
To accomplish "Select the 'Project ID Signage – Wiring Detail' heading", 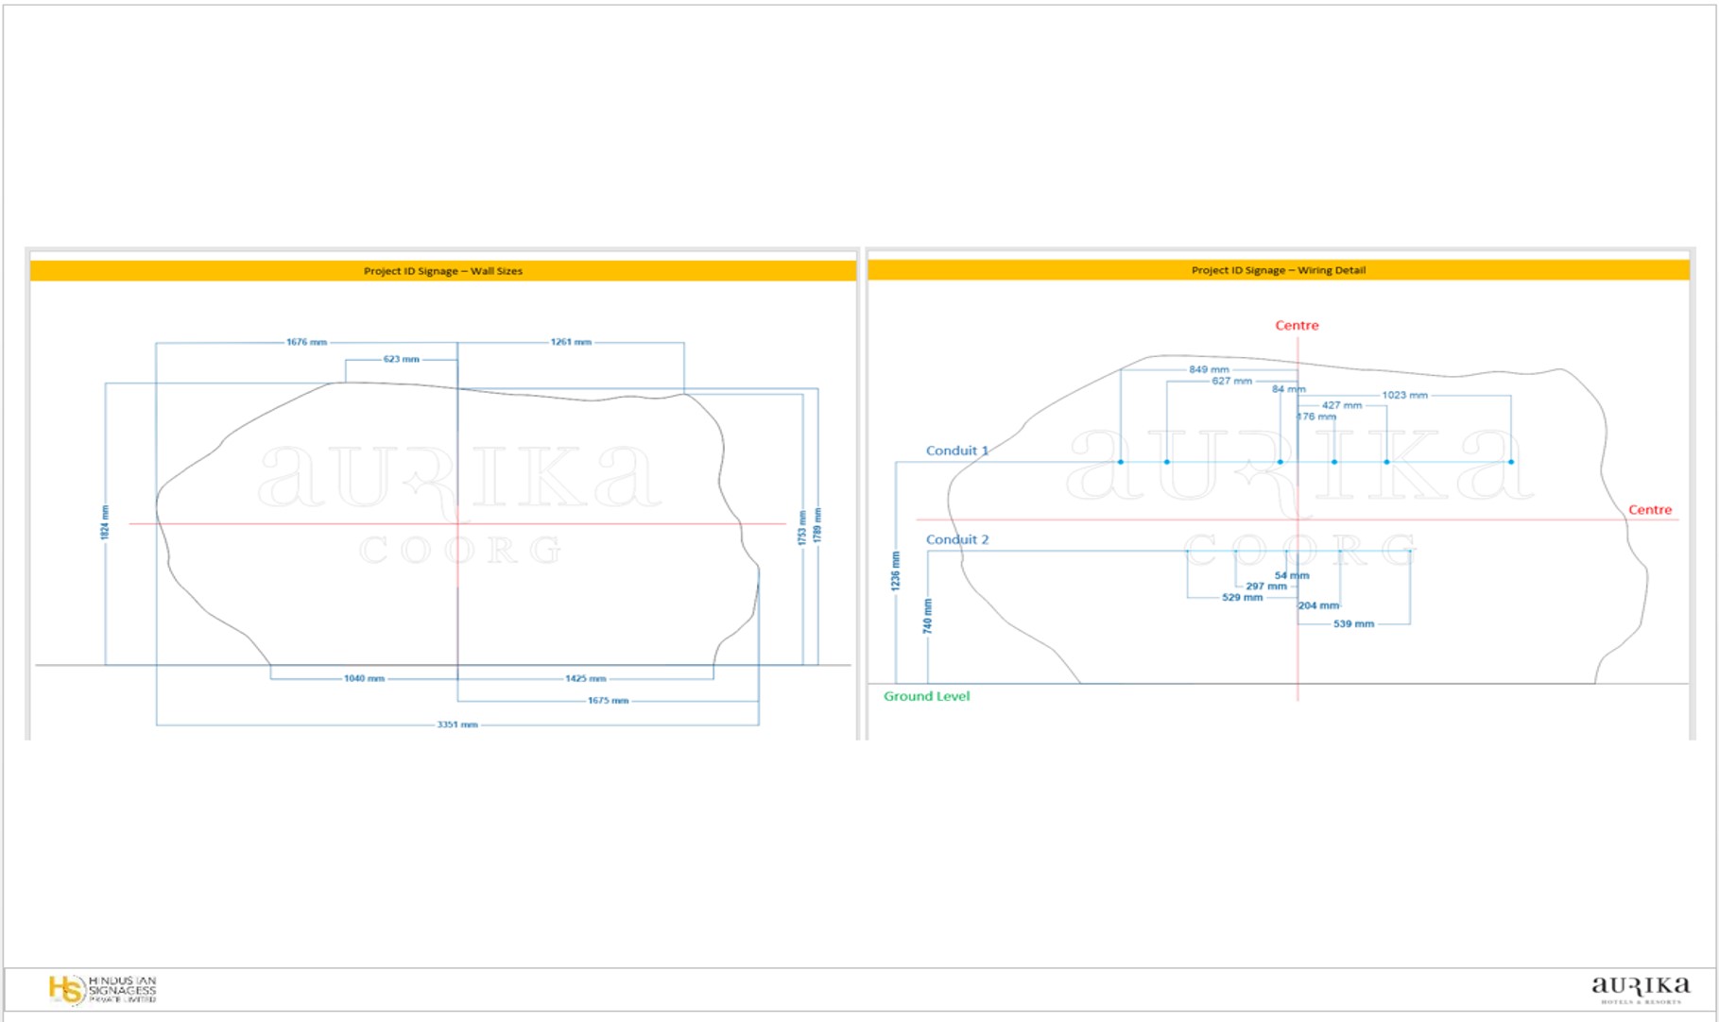I will pos(1278,270).
